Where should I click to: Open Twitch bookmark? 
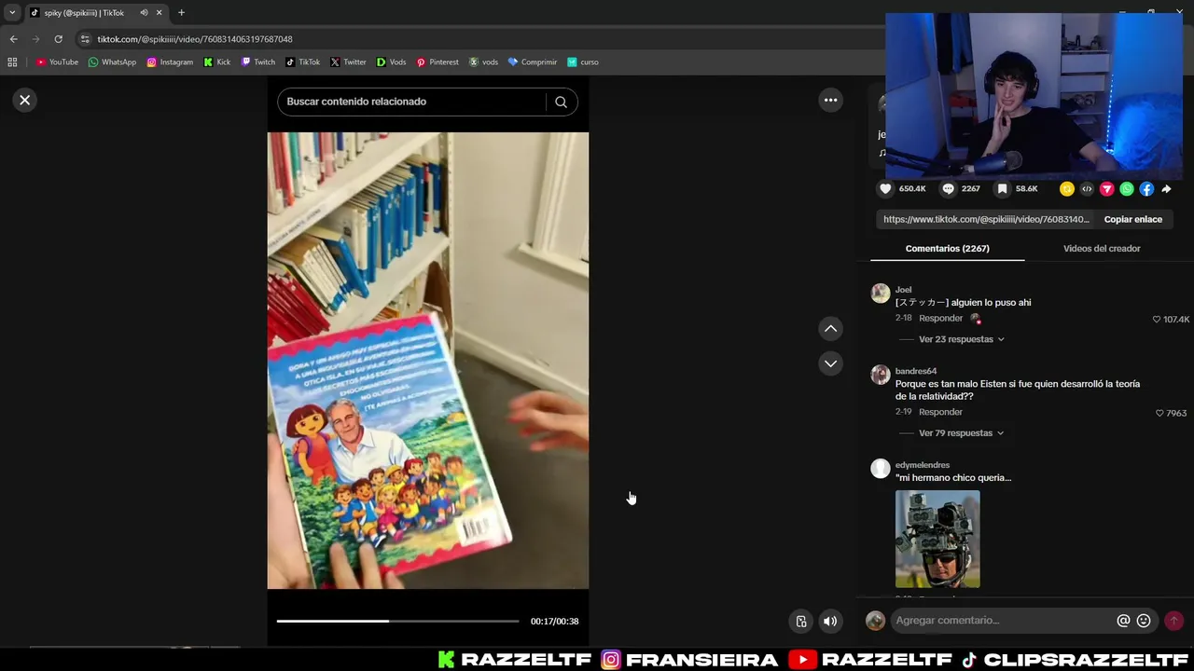(257, 62)
